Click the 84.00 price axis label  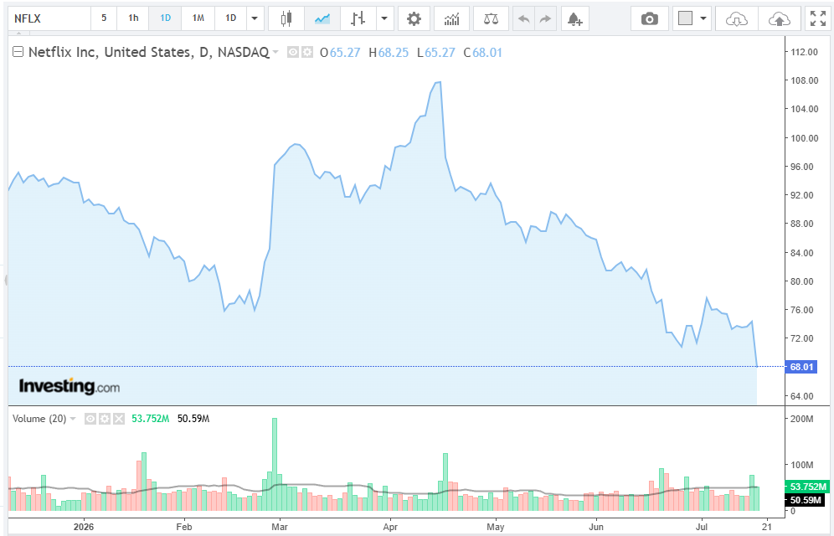(802, 253)
